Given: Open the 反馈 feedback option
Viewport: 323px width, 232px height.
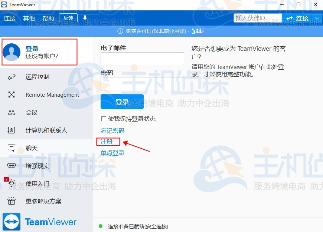Looking at the screenshot, I should pyautogui.click(x=69, y=17).
